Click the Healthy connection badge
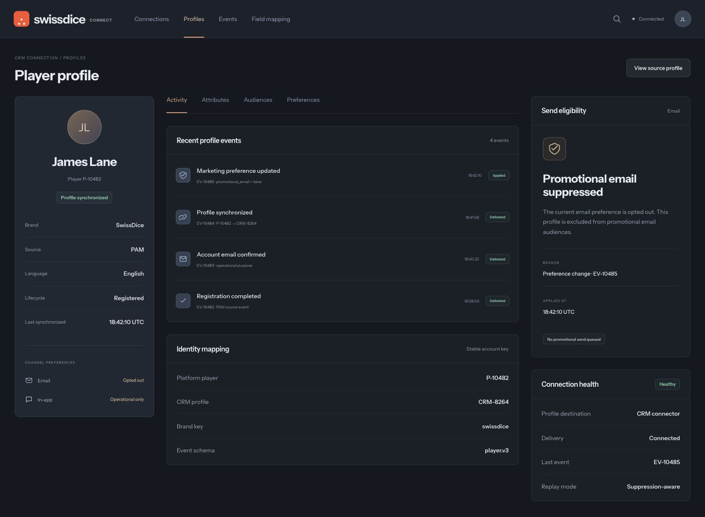The image size is (705, 517). [x=667, y=384]
